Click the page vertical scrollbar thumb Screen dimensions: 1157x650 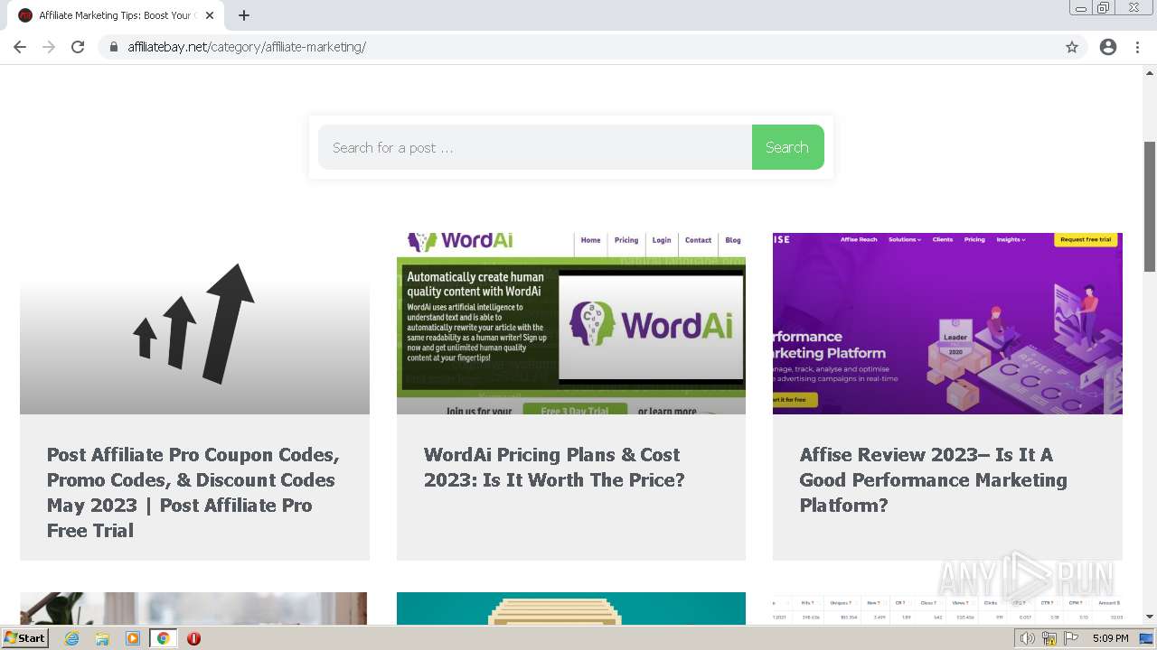tap(1150, 207)
